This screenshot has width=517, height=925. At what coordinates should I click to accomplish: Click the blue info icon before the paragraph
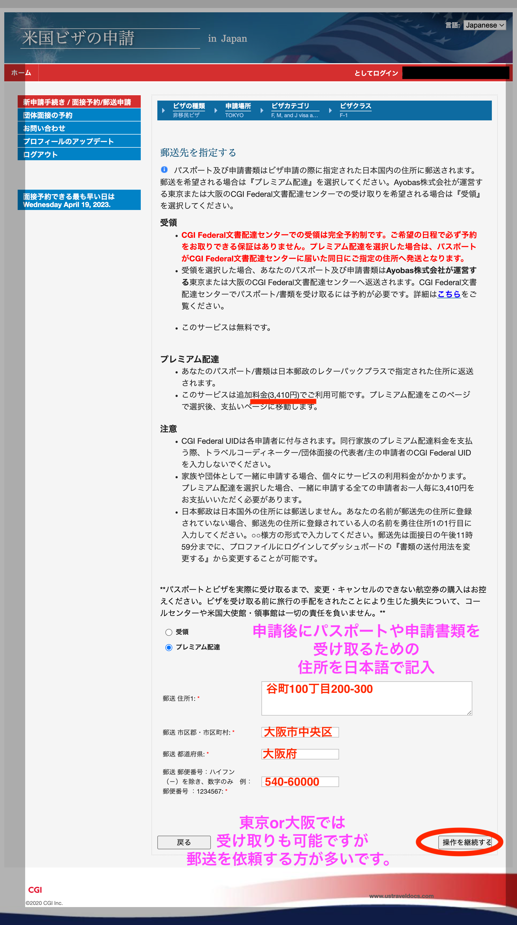click(164, 170)
